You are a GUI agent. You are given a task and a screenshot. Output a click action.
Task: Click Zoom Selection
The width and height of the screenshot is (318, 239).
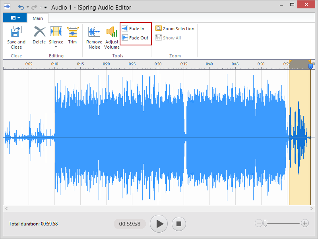(175, 29)
